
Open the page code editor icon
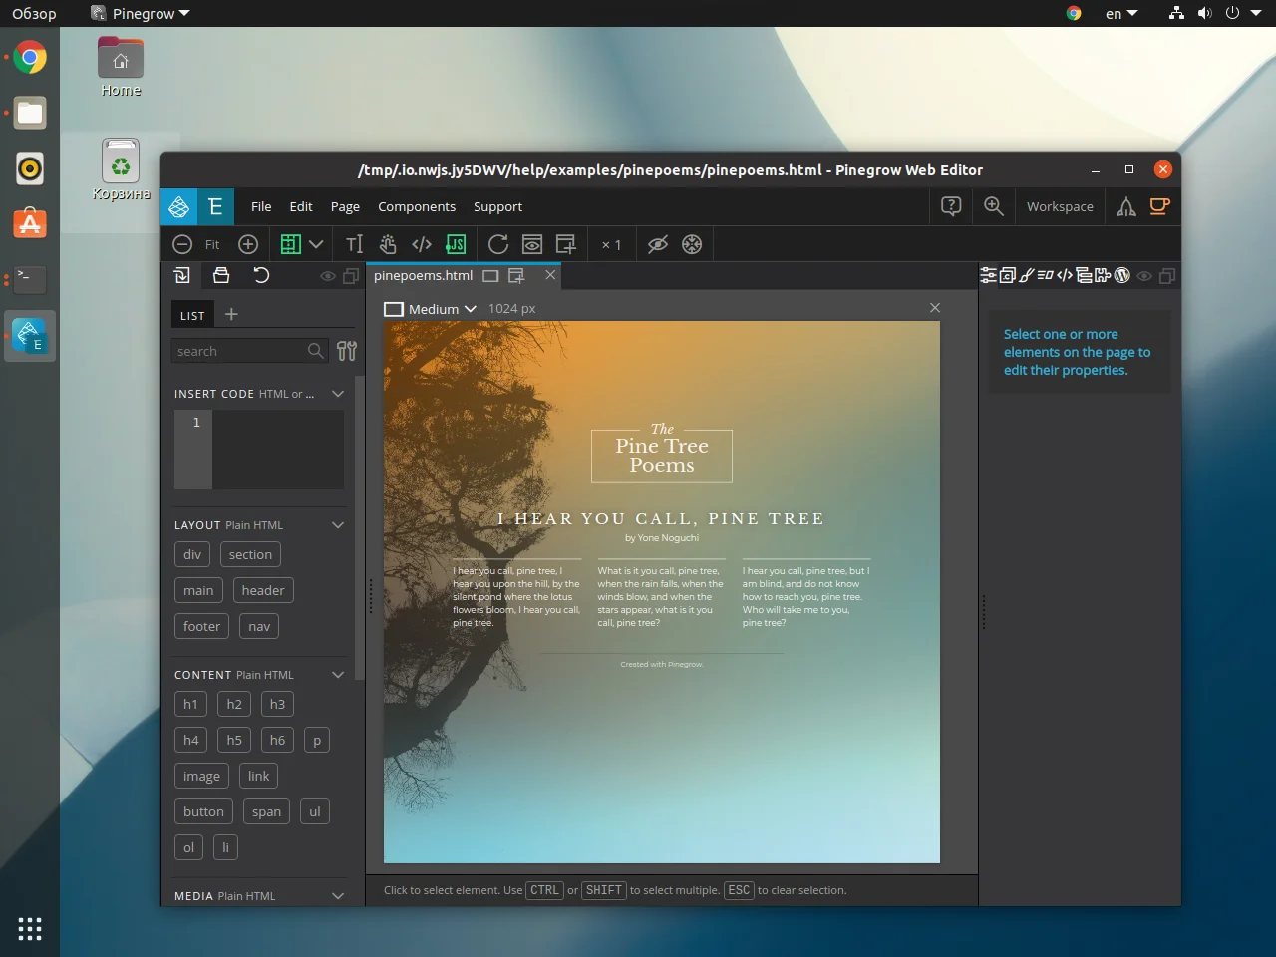pos(422,244)
